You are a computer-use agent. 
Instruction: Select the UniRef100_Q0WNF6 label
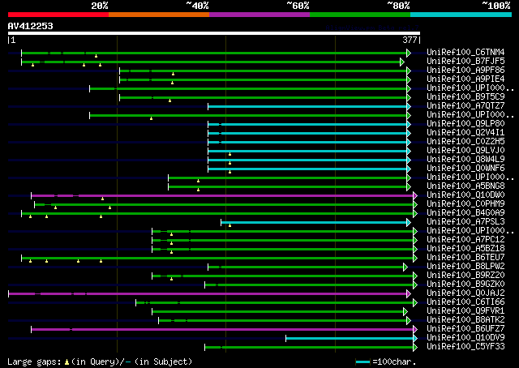pos(465,169)
